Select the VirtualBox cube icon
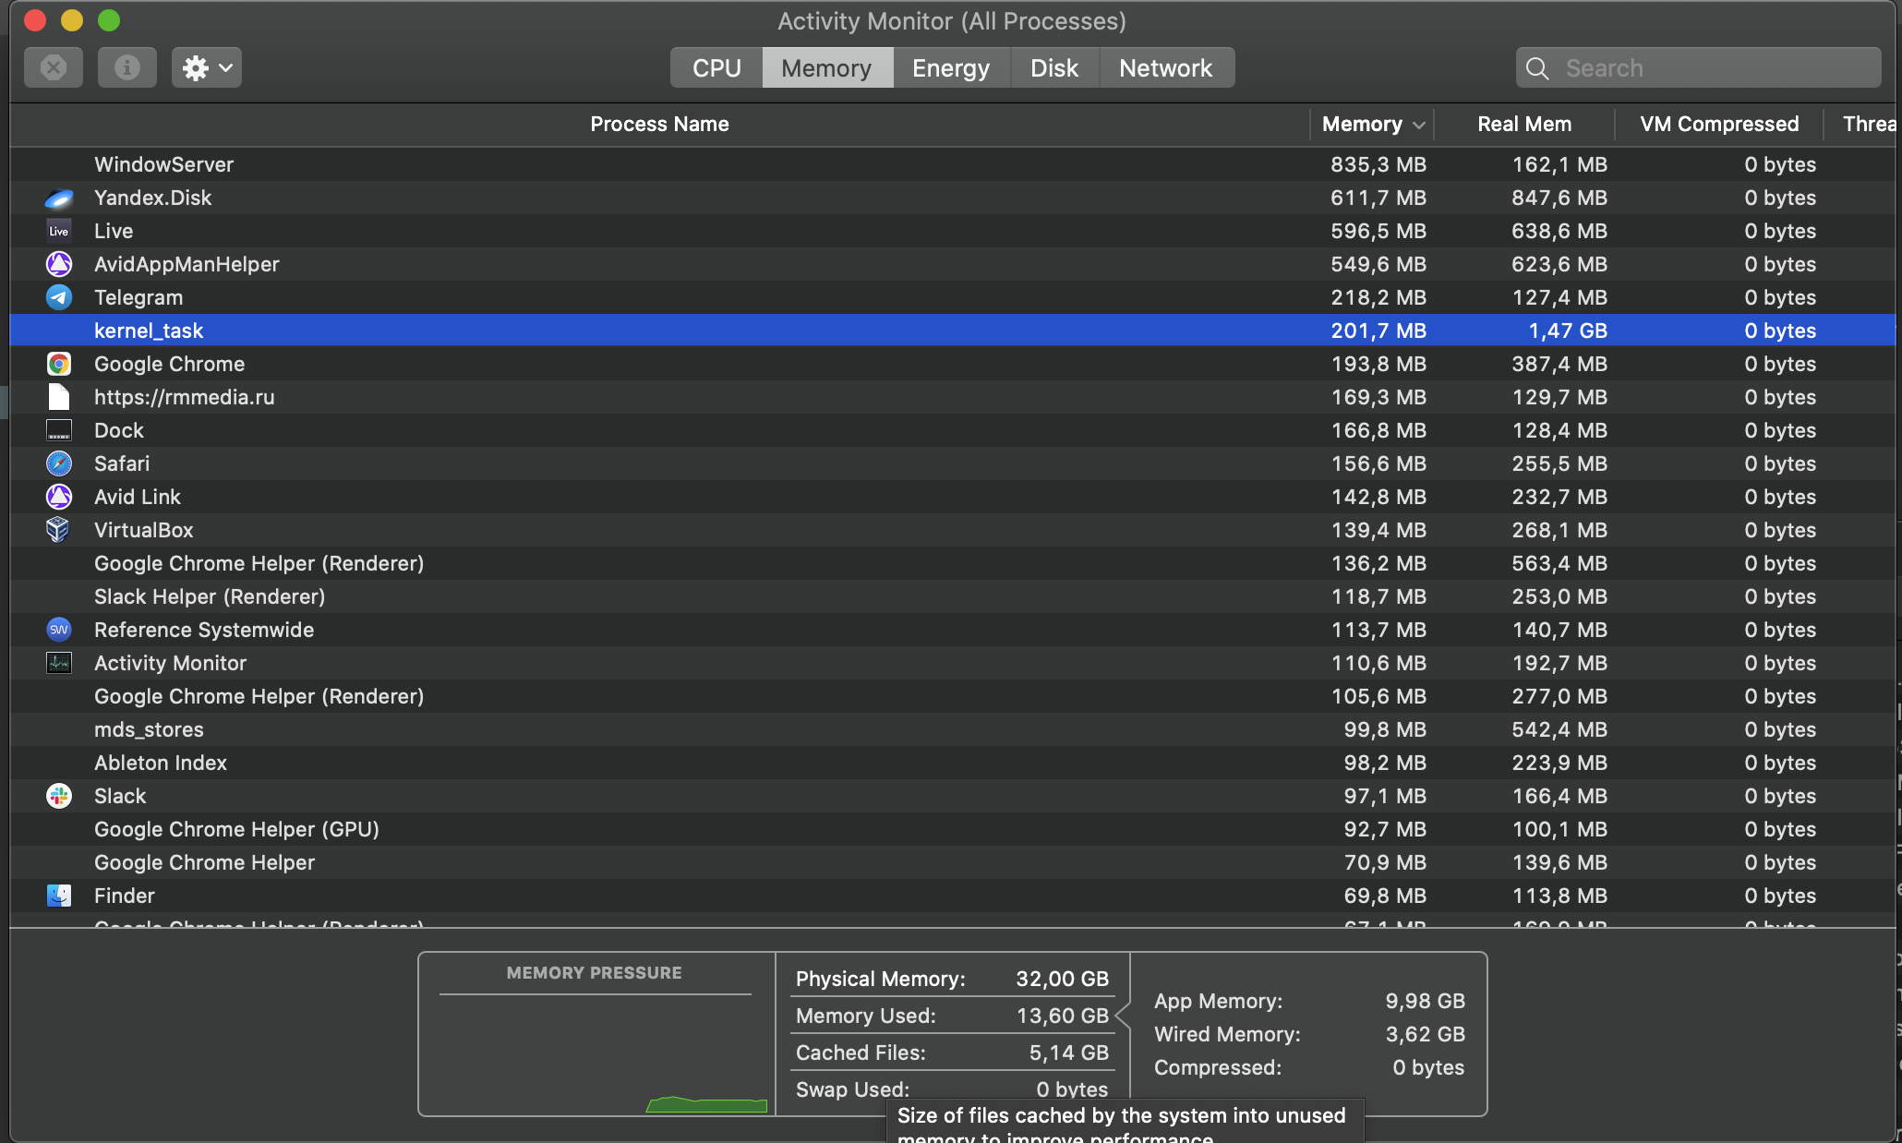The image size is (1902, 1143). pos(59,530)
